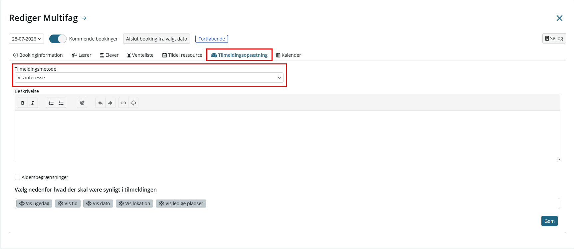The height and width of the screenshot is (249, 574).
Task: Click the Gem save button
Action: point(549,221)
